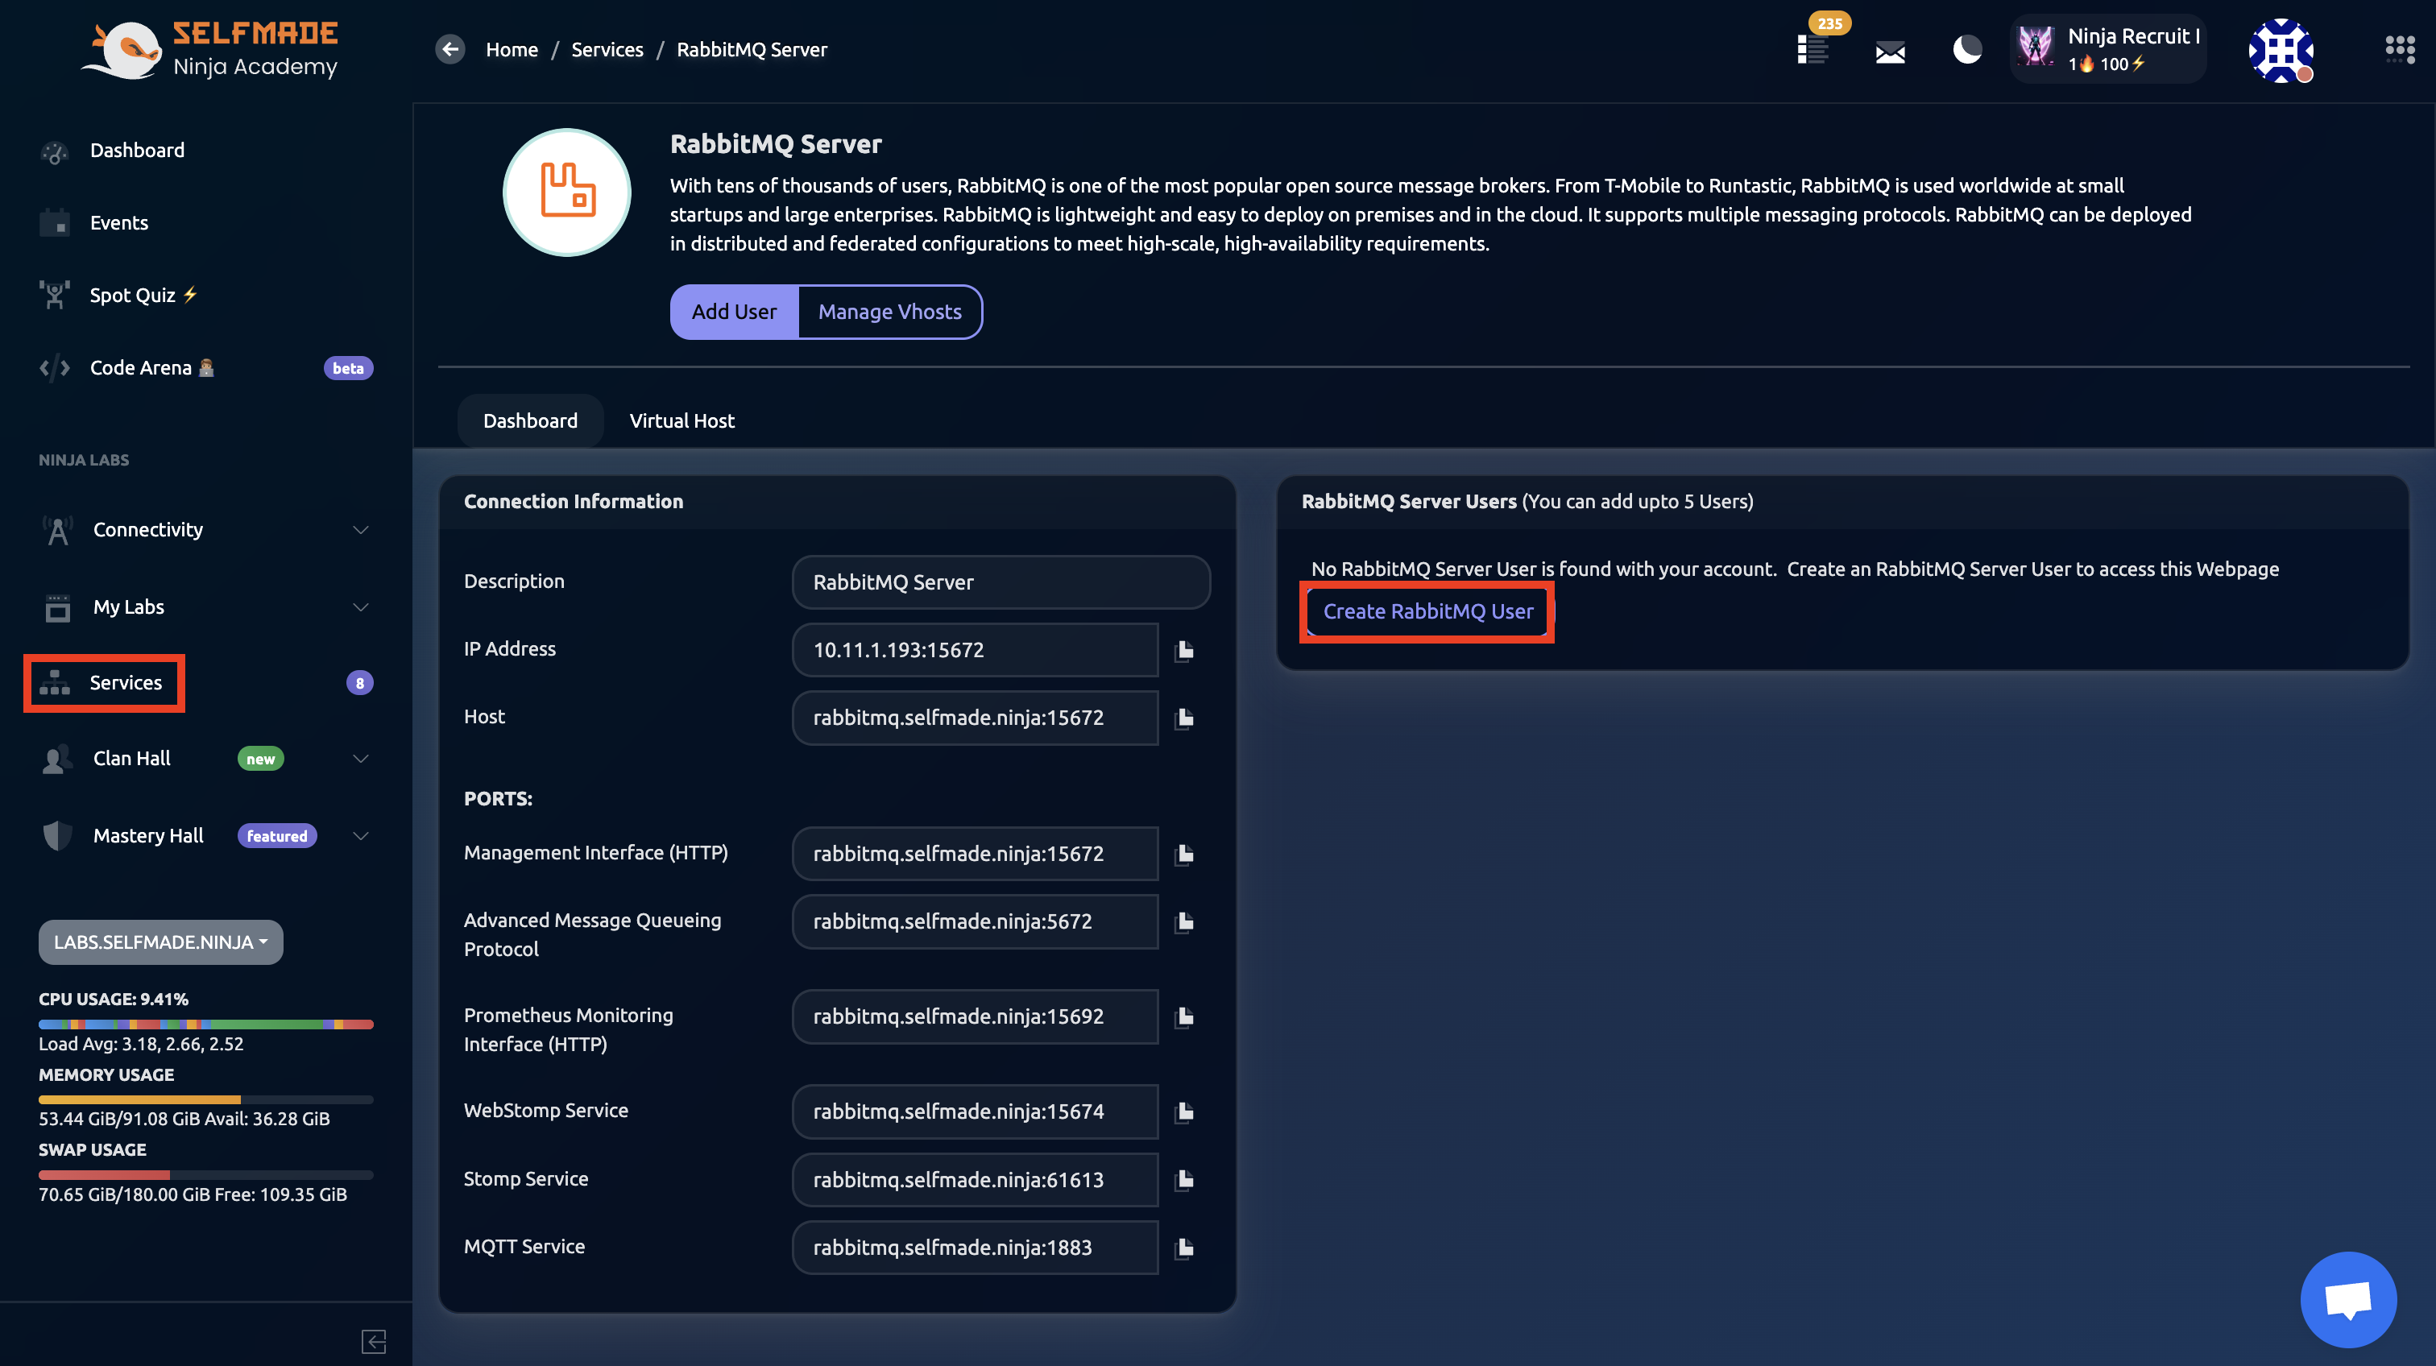The width and height of the screenshot is (2436, 1366).
Task: Click the Dashboard sidebar gauge icon
Action: tap(55, 151)
